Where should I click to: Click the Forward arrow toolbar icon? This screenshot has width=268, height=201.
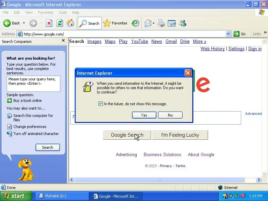click(x=33, y=23)
